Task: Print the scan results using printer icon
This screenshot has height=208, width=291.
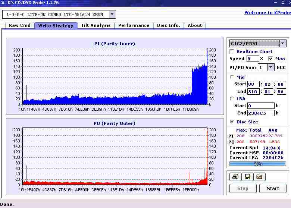Action: (x=235, y=177)
